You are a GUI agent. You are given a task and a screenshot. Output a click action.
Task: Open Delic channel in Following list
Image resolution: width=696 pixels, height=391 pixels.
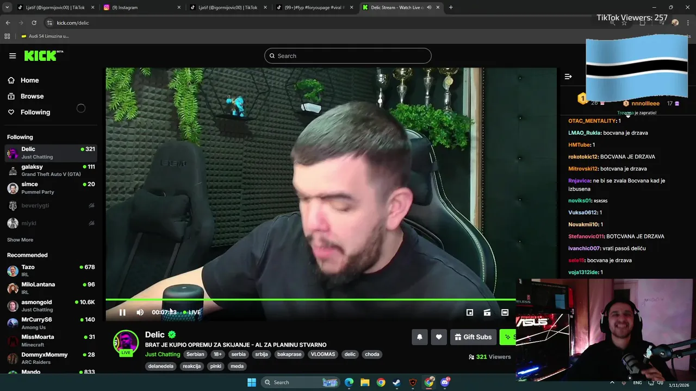pyautogui.click(x=51, y=153)
